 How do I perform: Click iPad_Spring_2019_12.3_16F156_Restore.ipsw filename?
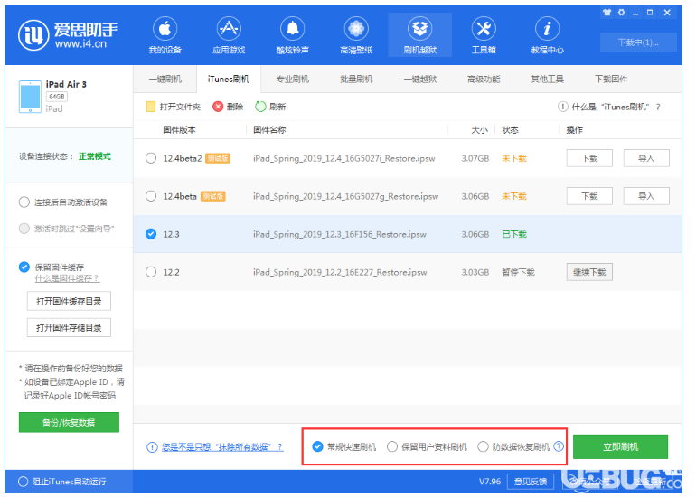pyautogui.click(x=340, y=234)
